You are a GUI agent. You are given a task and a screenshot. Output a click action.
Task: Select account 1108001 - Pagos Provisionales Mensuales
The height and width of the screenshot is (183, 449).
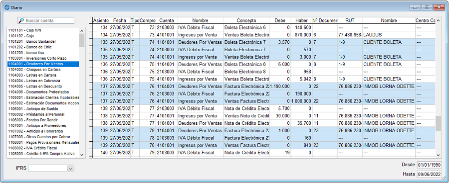pyautogui.click(x=43, y=142)
